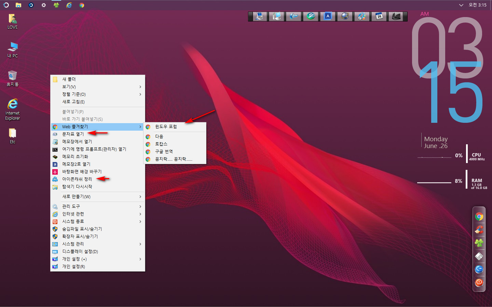This screenshot has height=307, width=492.
Task: Click the blue winged icon in launcher bar
Action: (x=293, y=16)
